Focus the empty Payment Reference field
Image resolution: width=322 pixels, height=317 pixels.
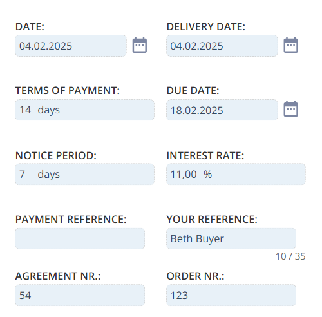click(80, 239)
